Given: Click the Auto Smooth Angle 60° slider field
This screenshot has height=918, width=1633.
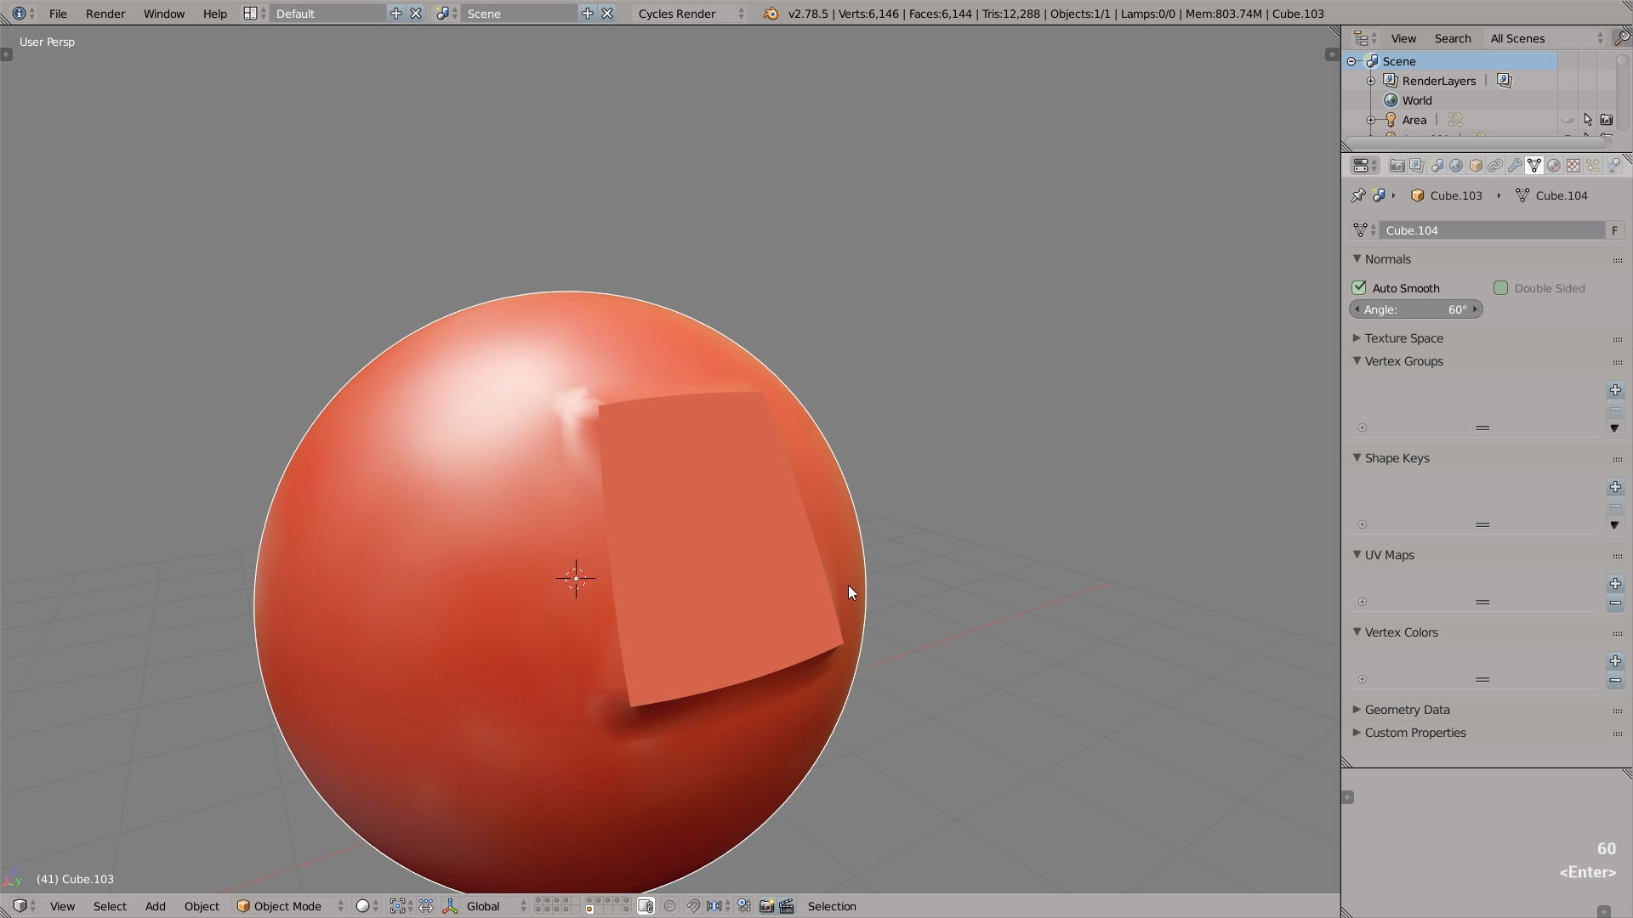Looking at the screenshot, I should (x=1416, y=309).
